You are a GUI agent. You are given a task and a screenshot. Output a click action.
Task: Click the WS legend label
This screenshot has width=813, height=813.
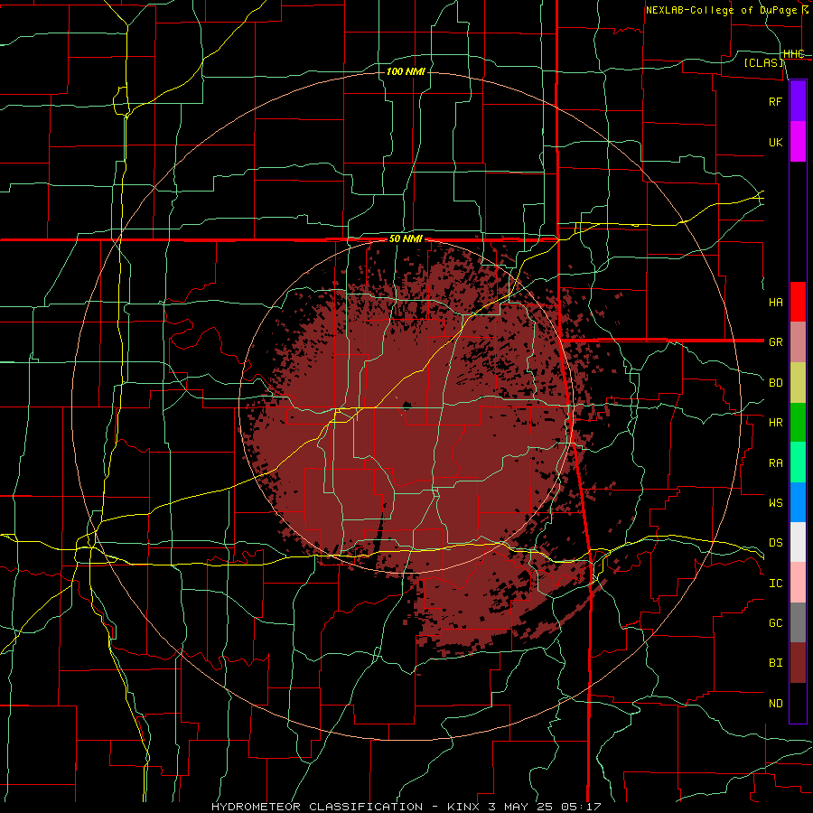[775, 502]
